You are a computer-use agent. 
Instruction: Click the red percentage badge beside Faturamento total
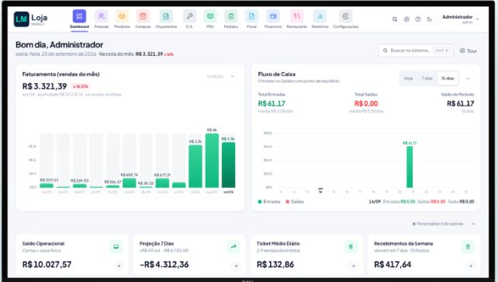point(81,86)
